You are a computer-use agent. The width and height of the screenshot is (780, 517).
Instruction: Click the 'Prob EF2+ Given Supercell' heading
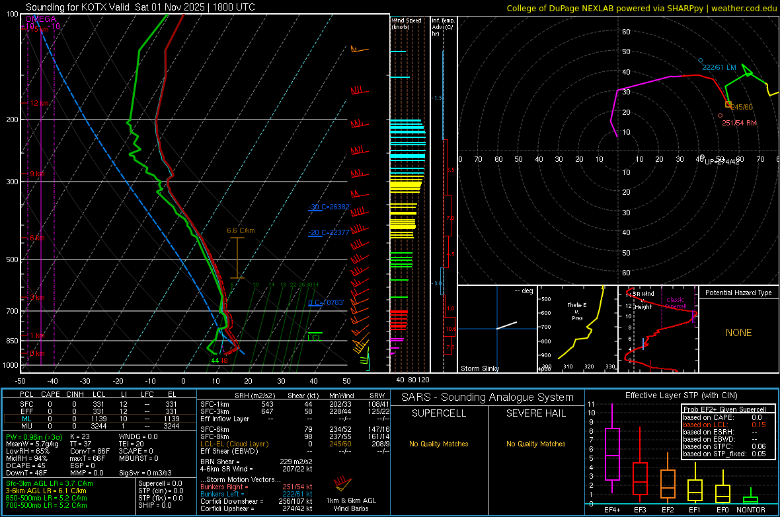click(724, 409)
